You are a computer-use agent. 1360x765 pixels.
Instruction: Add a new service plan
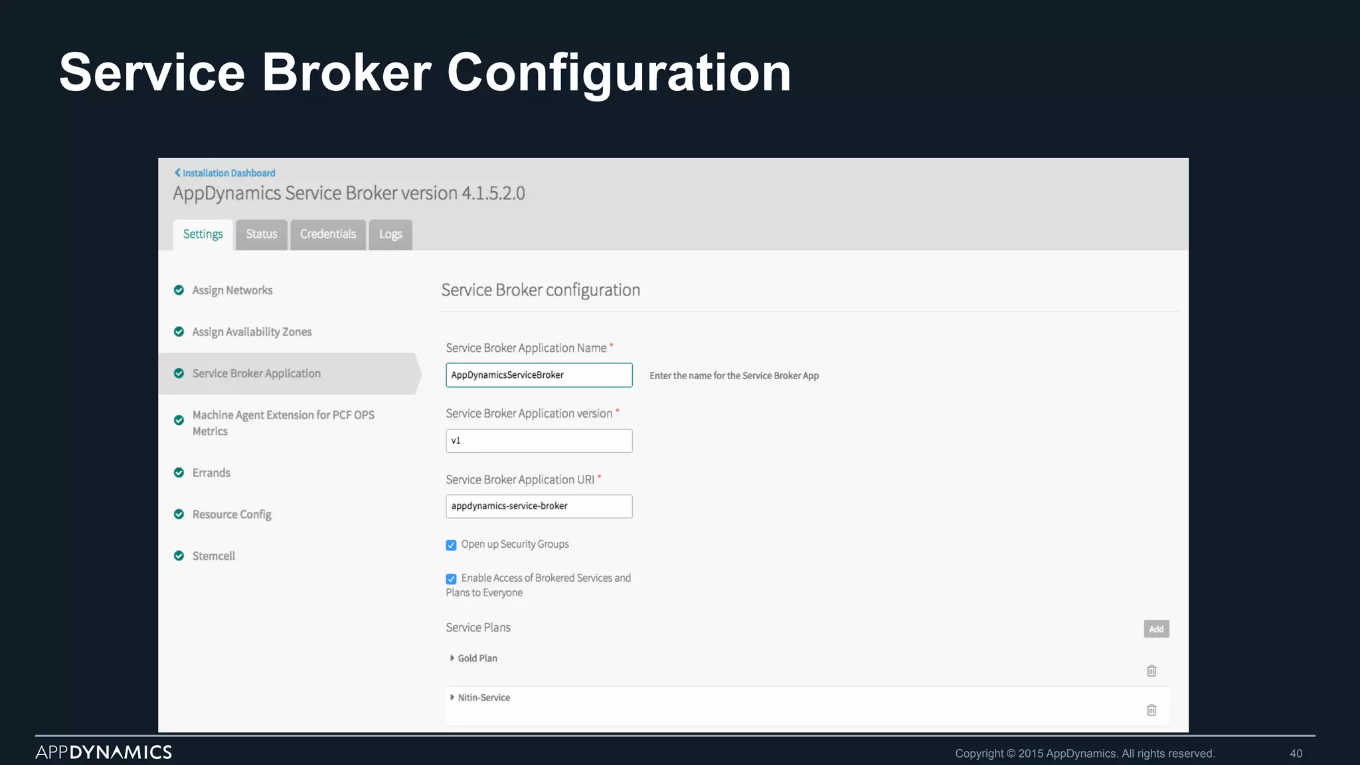tap(1156, 630)
